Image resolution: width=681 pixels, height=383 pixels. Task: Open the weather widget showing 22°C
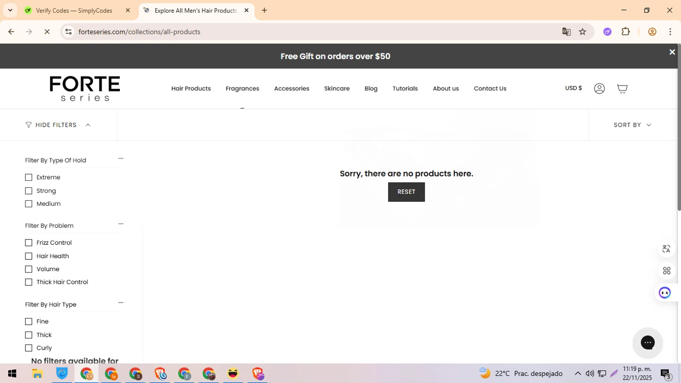point(521,373)
